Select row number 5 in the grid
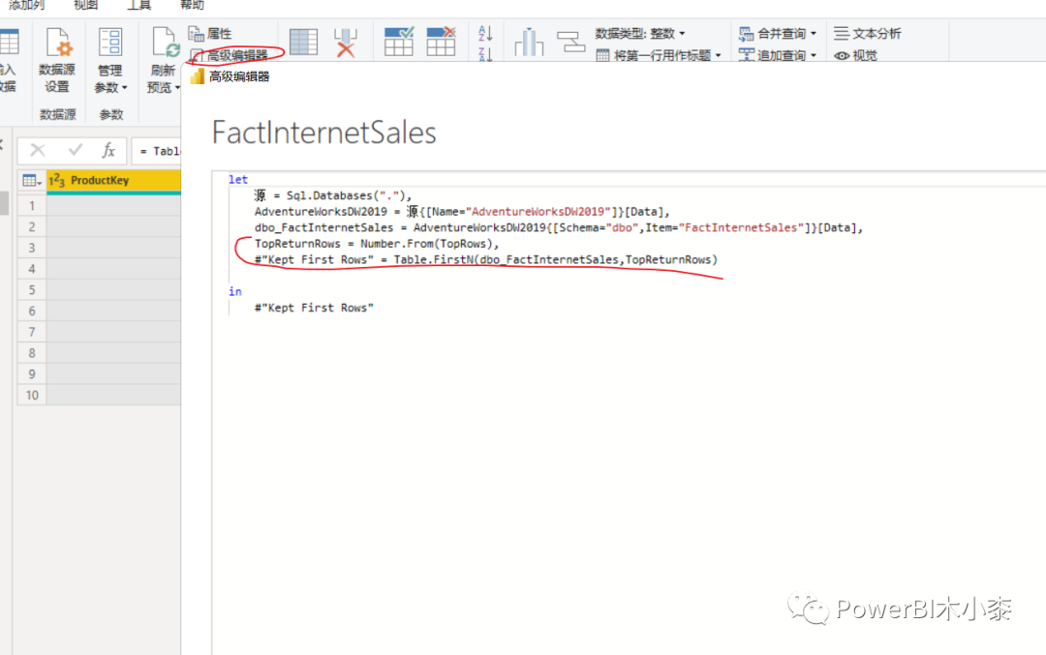 31,290
